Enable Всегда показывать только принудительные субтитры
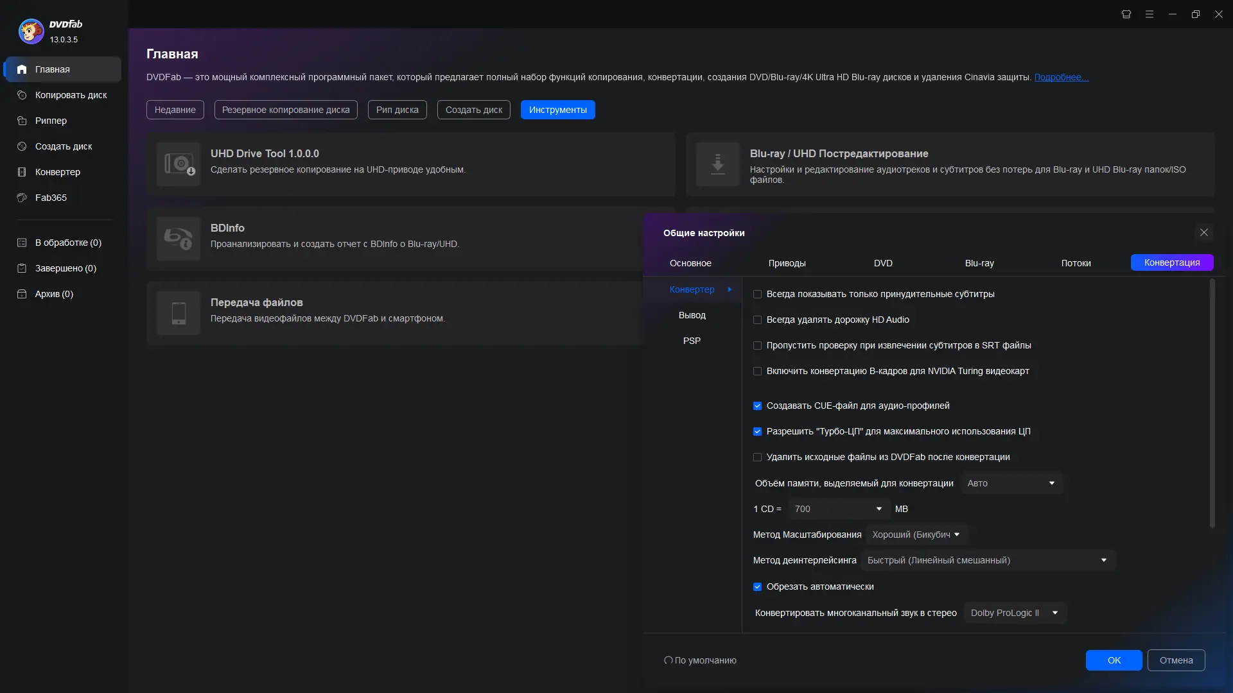 [x=757, y=295]
